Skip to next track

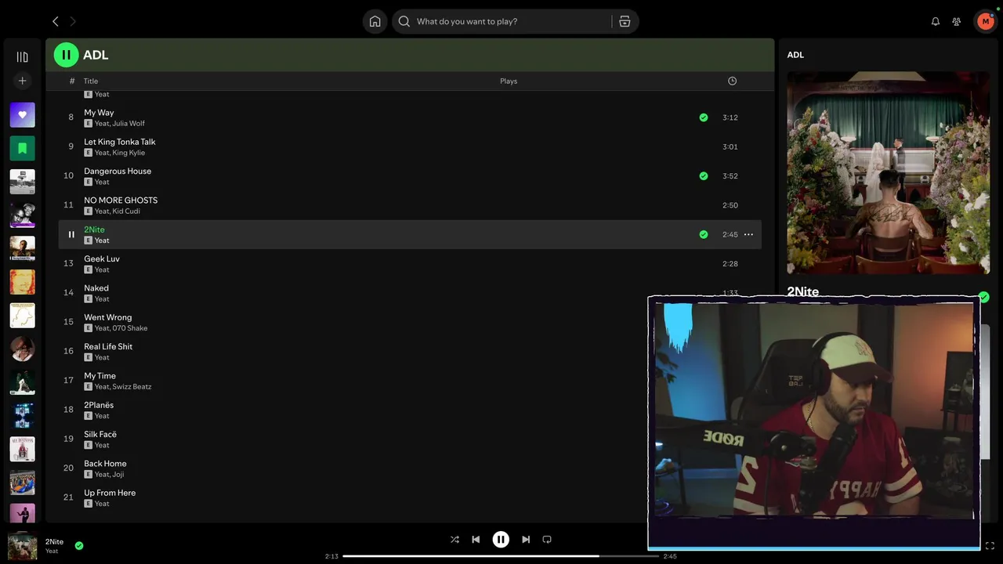point(526,539)
